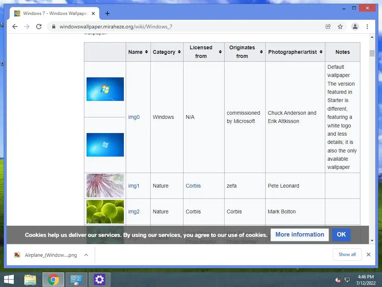Click the page scrollbar up arrow
The height and width of the screenshot is (287, 382).
pos(372,37)
